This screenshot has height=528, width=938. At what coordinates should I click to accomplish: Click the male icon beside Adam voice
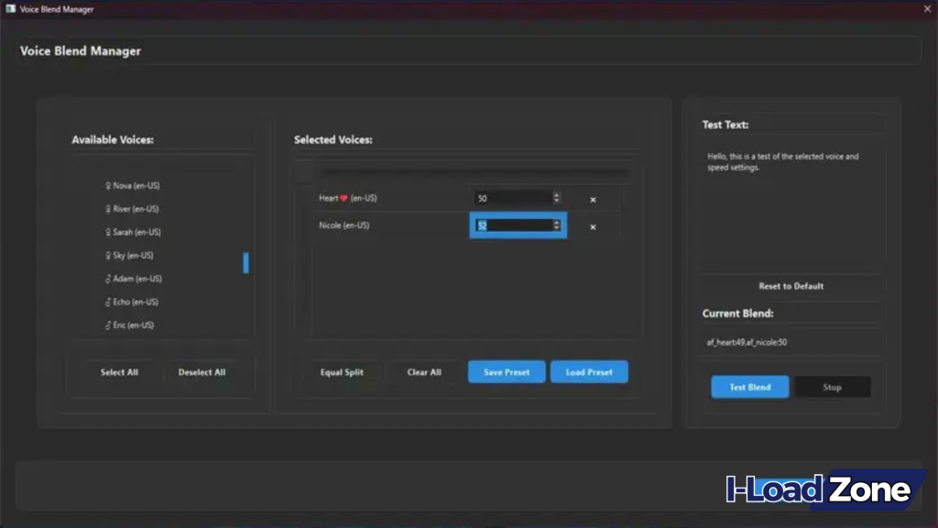(108, 278)
